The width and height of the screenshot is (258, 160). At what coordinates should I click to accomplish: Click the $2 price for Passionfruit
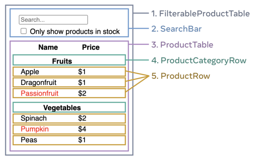point(82,93)
